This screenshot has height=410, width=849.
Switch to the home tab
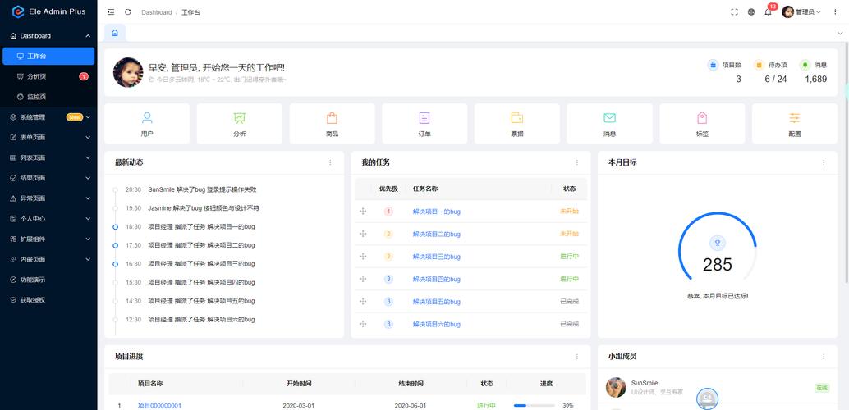click(115, 33)
